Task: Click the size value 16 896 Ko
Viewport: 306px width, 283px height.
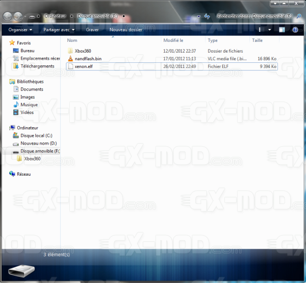Action: coord(267,59)
